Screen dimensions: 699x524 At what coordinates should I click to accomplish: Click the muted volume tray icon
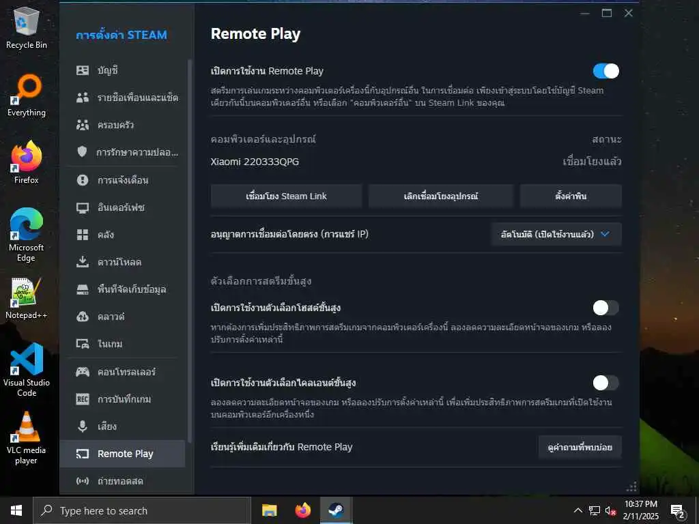611,510
